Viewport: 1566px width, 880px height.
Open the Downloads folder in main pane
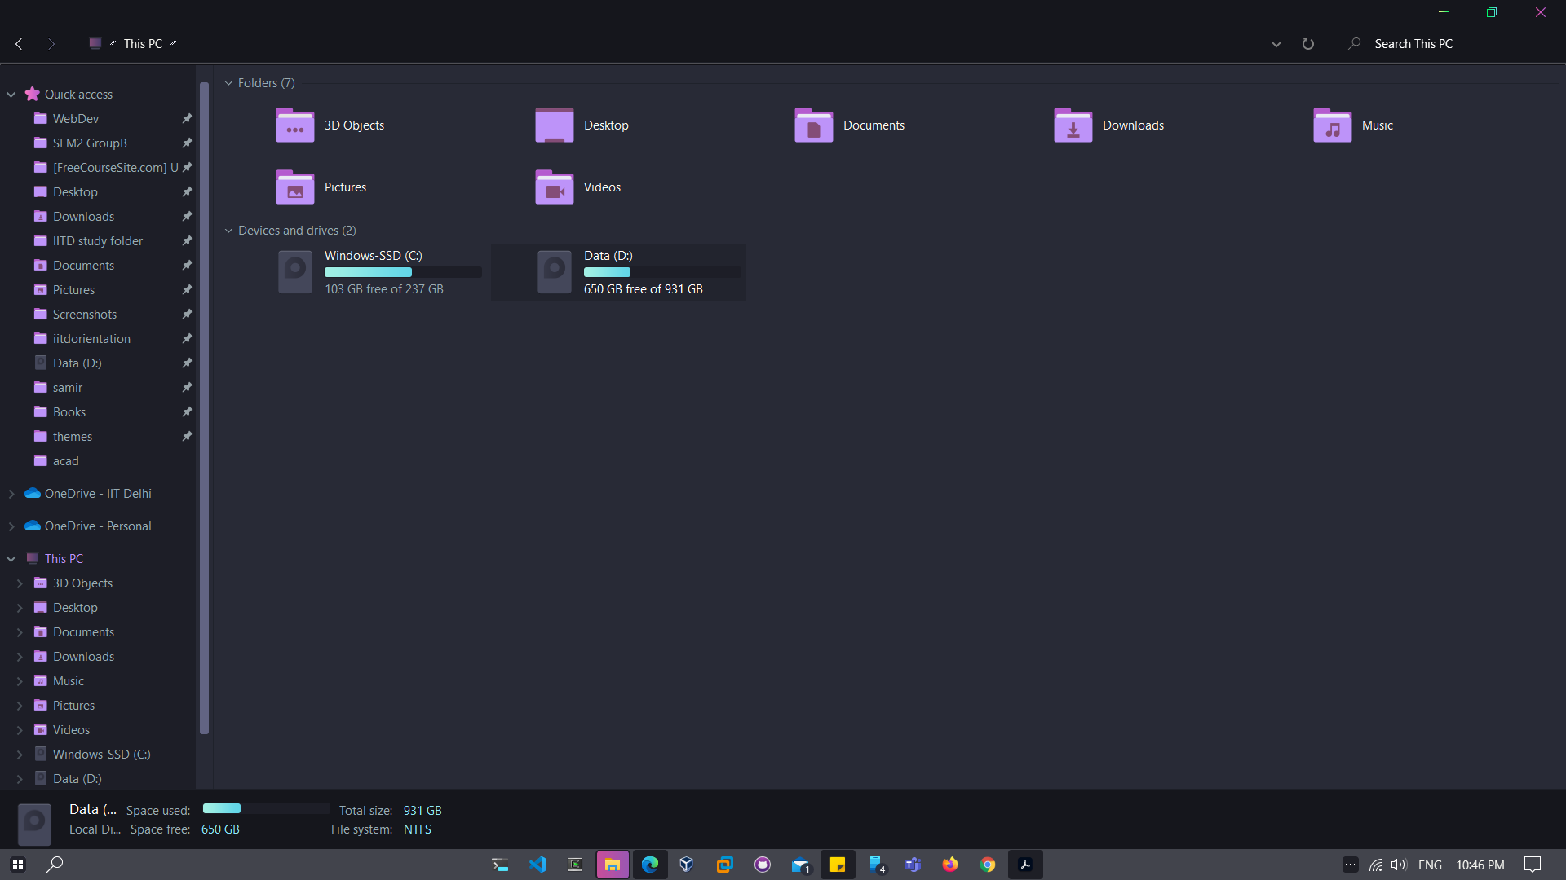point(1109,125)
